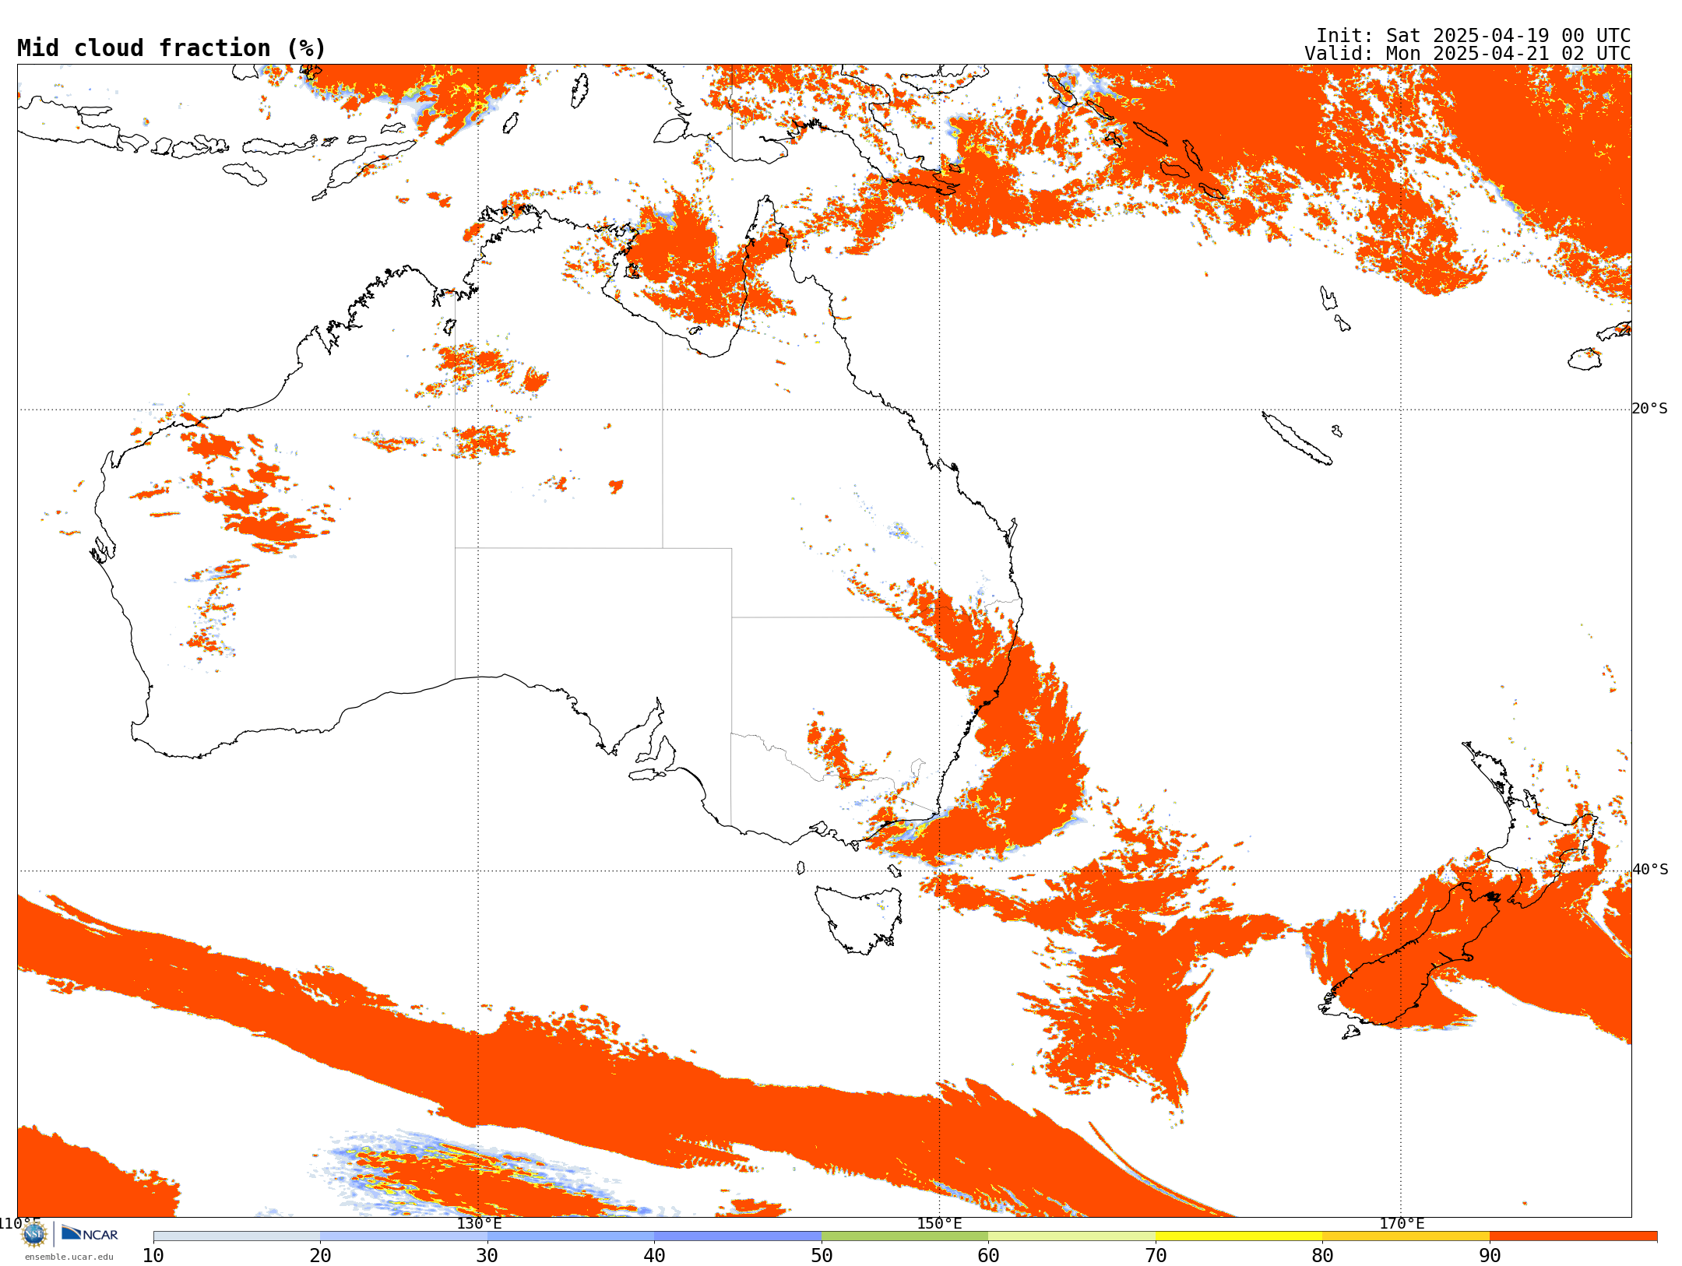Click the 150°E longitude label
1682x1266 pixels.
939,1224
